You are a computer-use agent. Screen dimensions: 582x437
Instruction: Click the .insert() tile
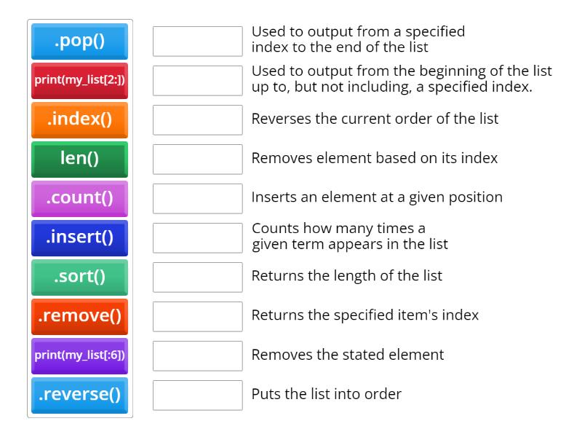[79, 238]
